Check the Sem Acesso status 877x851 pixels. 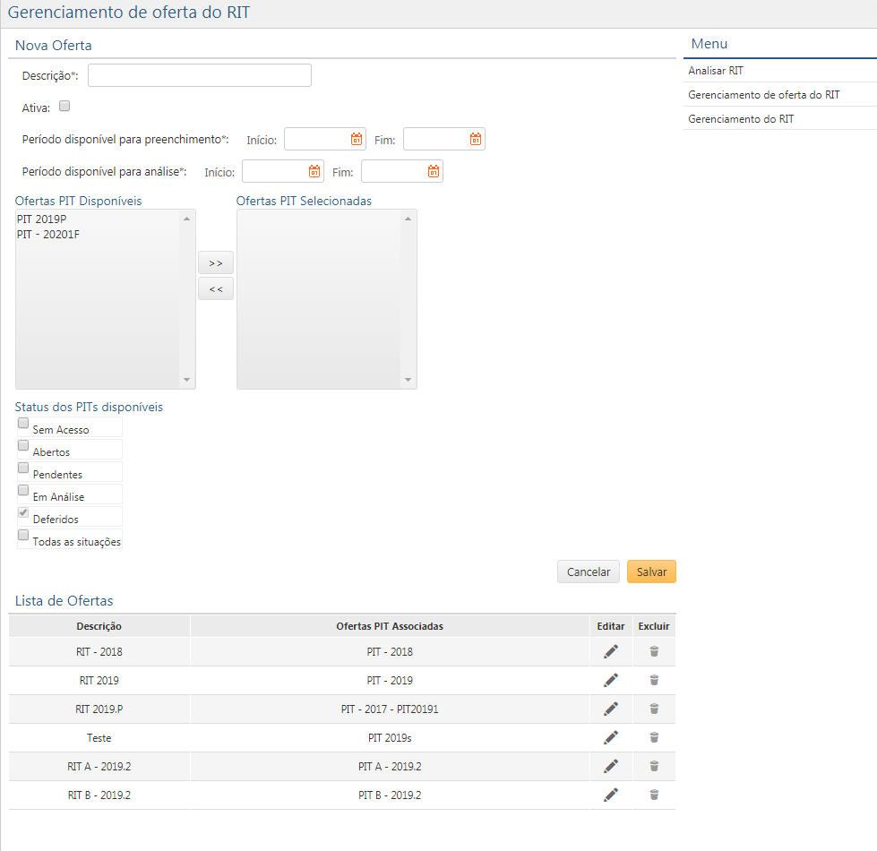tap(24, 425)
